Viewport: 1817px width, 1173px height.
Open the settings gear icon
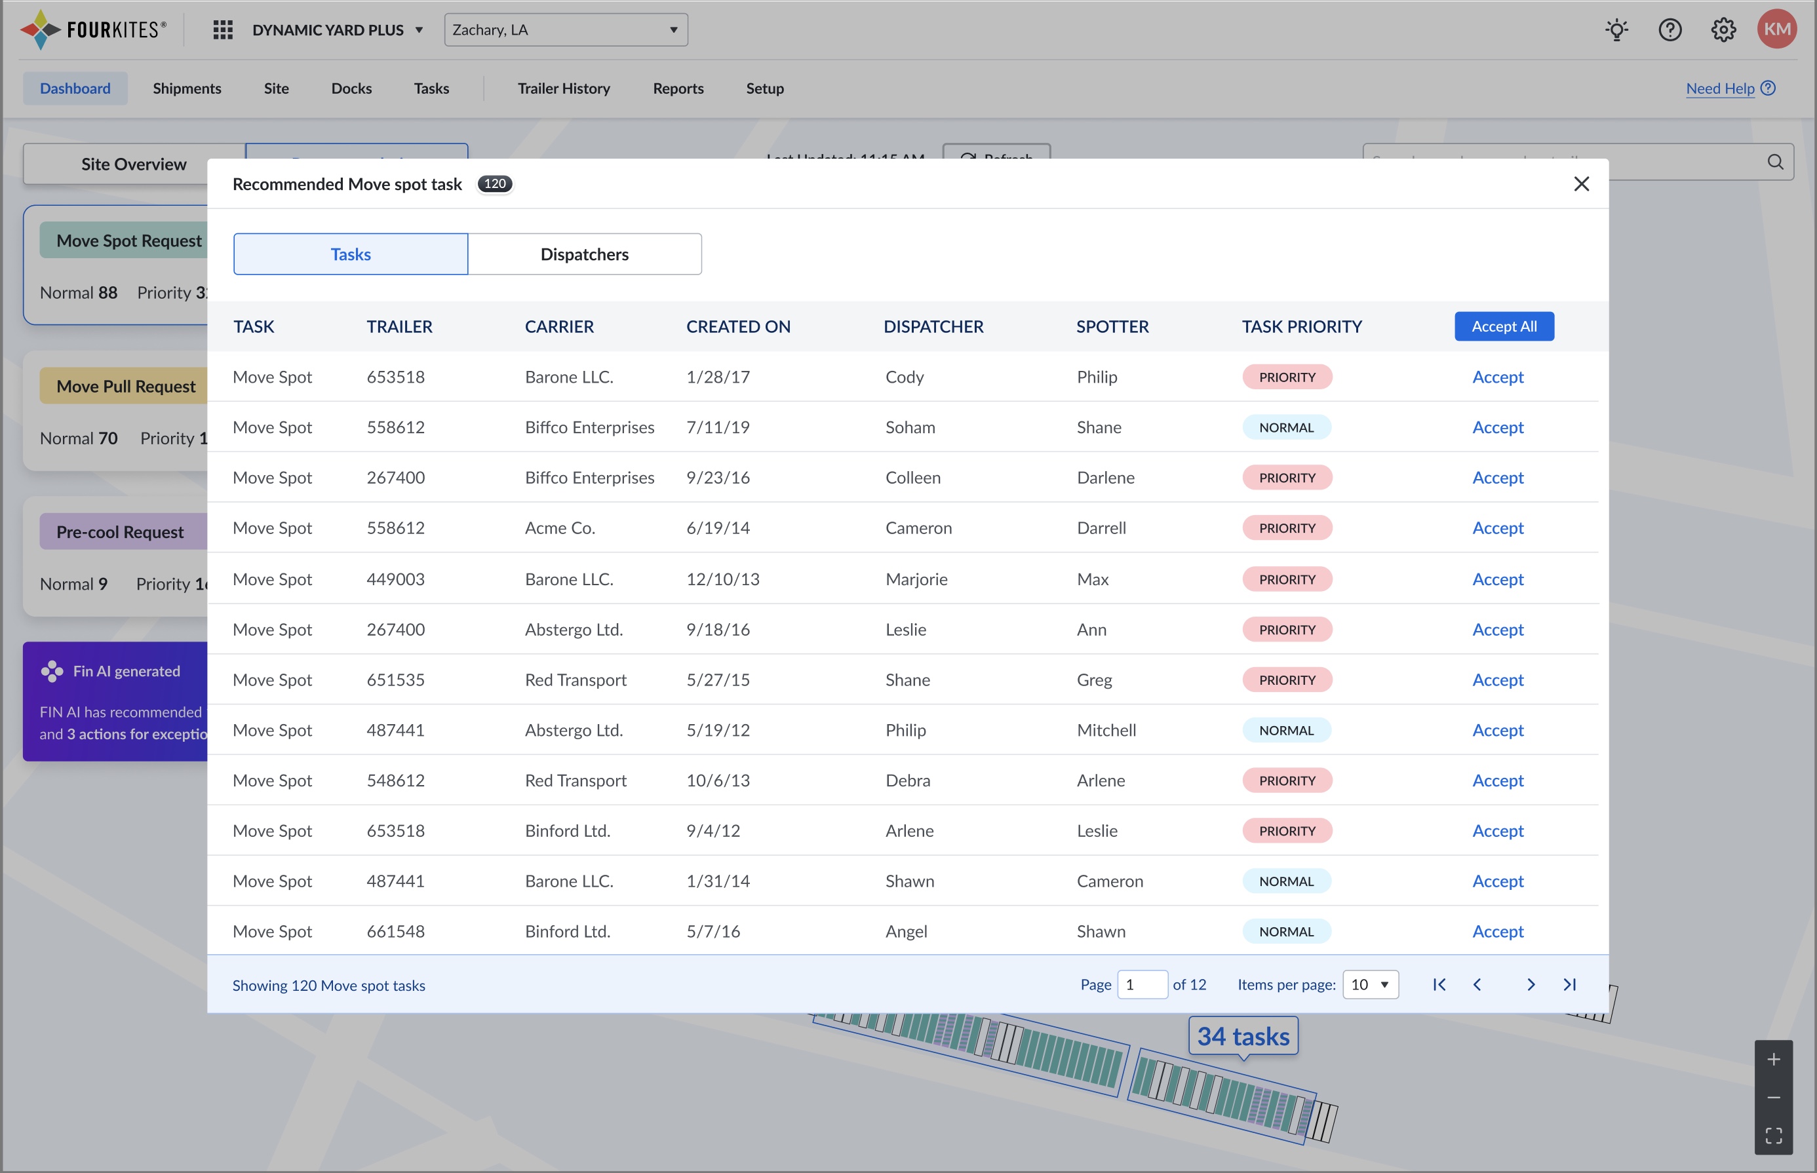1723,29
